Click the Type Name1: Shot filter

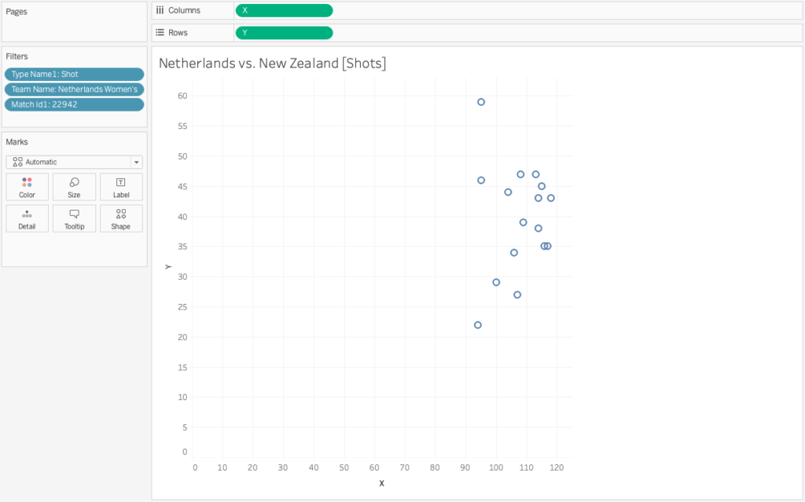pyautogui.click(x=74, y=74)
